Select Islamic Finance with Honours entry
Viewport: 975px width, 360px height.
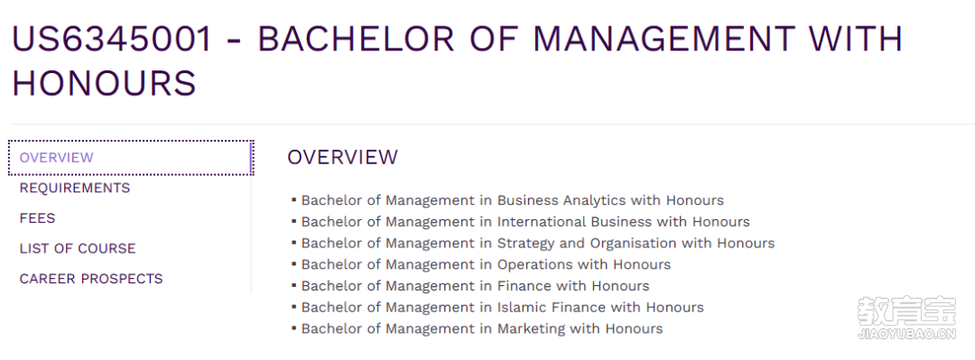click(503, 307)
